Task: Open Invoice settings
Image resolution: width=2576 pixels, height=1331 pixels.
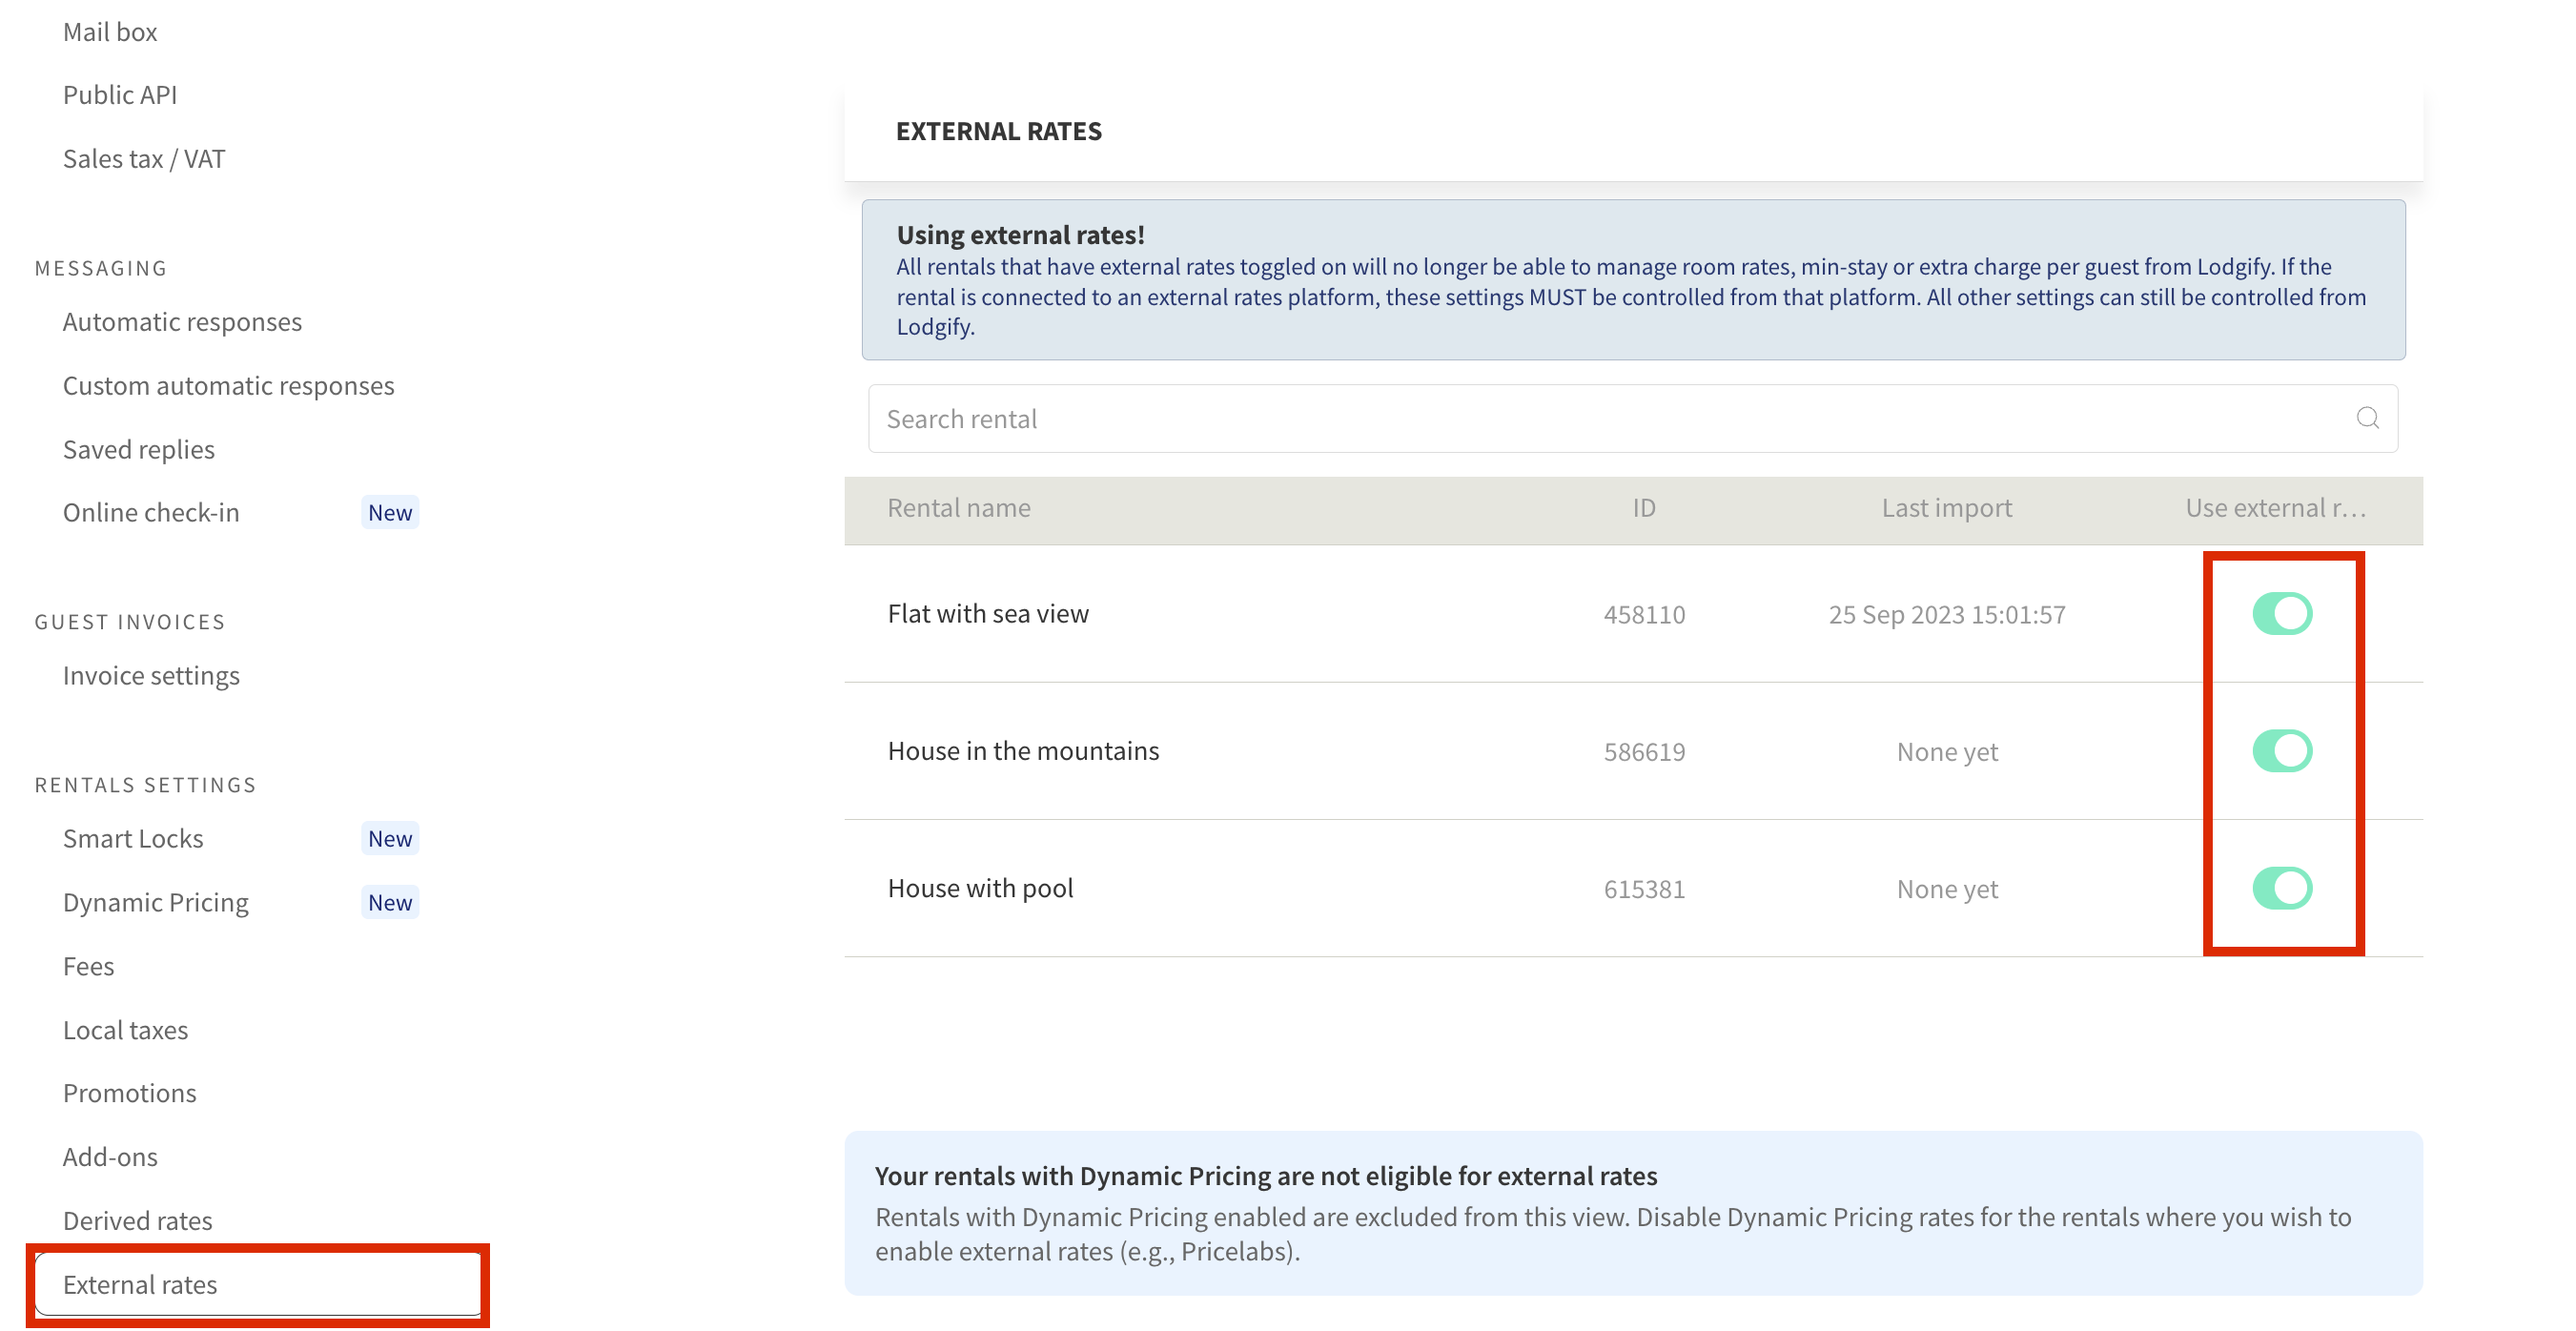Action: 151,675
